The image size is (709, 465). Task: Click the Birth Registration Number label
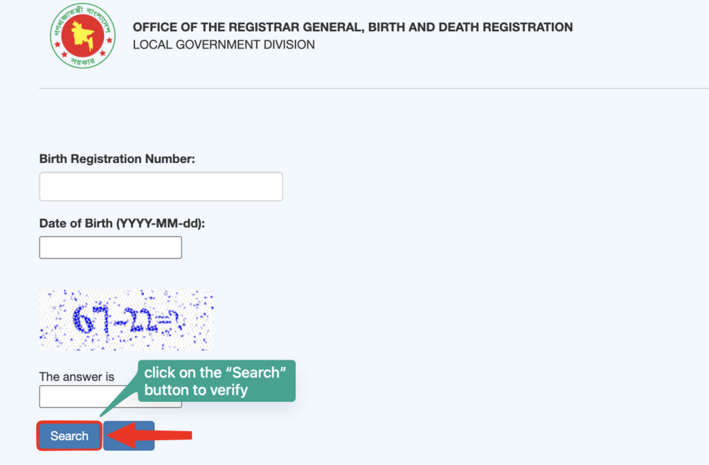coord(116,159)
